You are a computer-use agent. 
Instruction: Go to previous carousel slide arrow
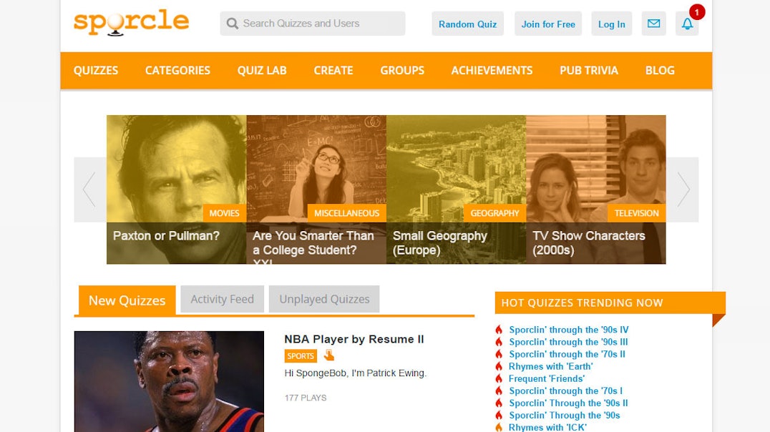89,190
